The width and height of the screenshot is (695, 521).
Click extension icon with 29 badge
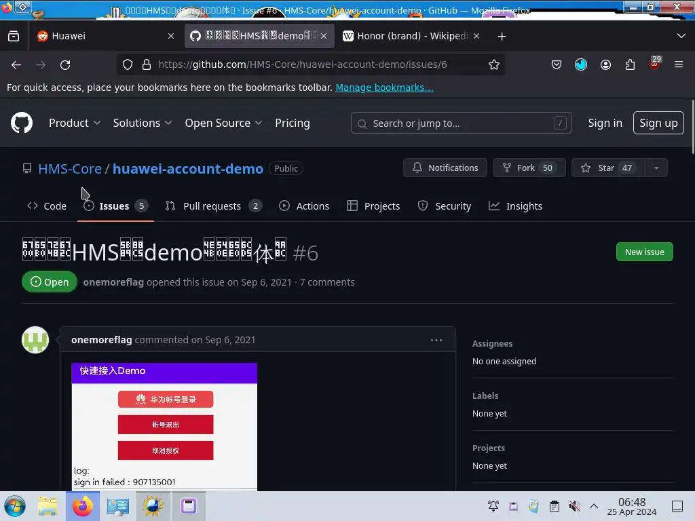coord(655,63)
